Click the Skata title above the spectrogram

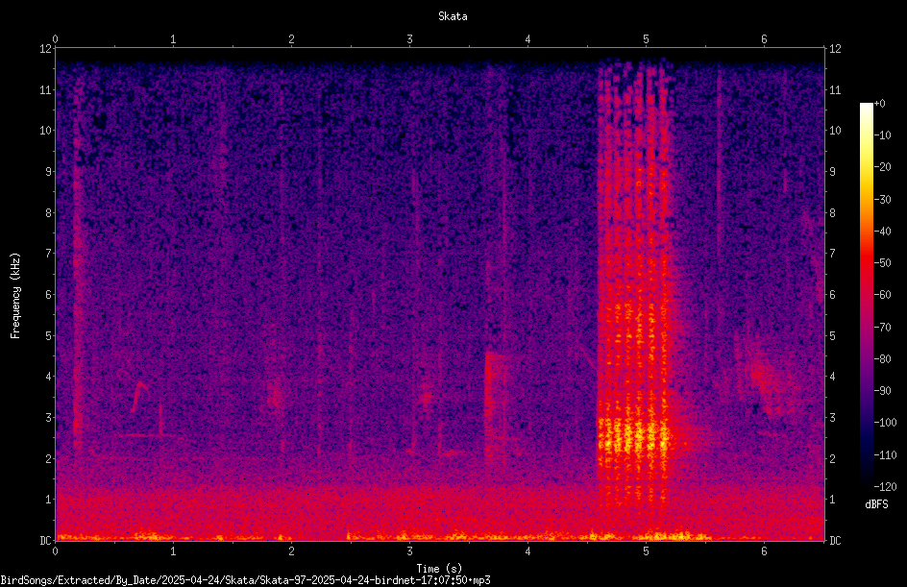(453, 16)
